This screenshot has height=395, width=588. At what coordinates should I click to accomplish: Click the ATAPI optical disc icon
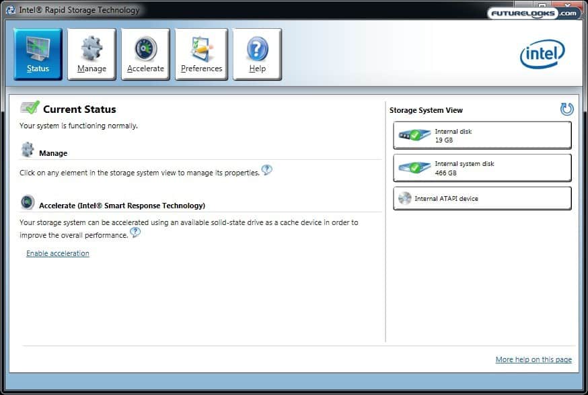click(x=404, y=198)
